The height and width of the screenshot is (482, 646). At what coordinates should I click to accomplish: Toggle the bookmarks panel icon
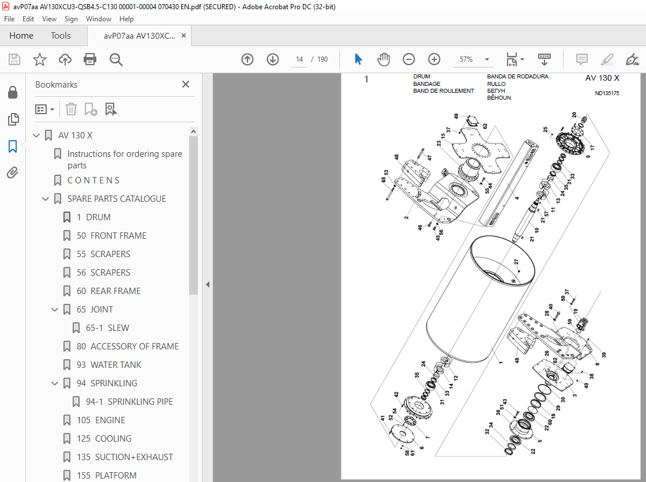click(x=13, y=146)
